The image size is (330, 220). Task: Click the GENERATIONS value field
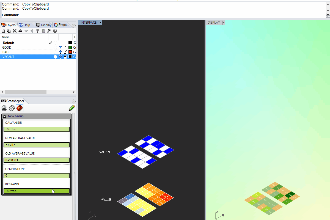pyautogui.click(x=37, y=175)
